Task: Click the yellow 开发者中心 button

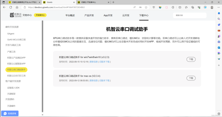Action: tap(40, 15)
